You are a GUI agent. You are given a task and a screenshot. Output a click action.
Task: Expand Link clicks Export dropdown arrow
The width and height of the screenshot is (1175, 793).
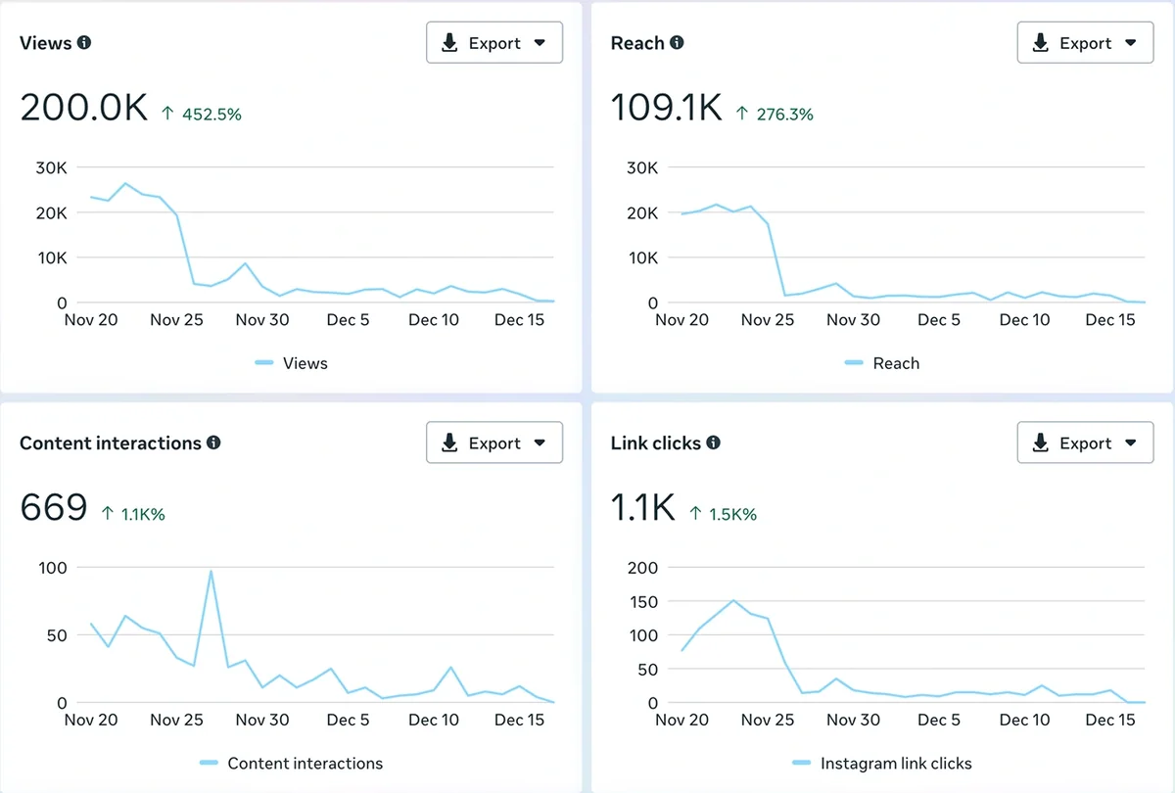tap(1131, 443)
